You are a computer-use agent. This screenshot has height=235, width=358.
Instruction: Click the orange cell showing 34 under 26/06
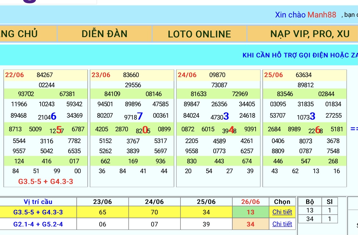(x=250, y=224)
